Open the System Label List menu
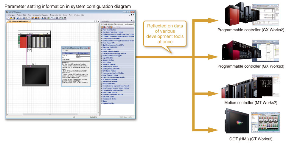286x143 pixels. [x=55, y=15]
